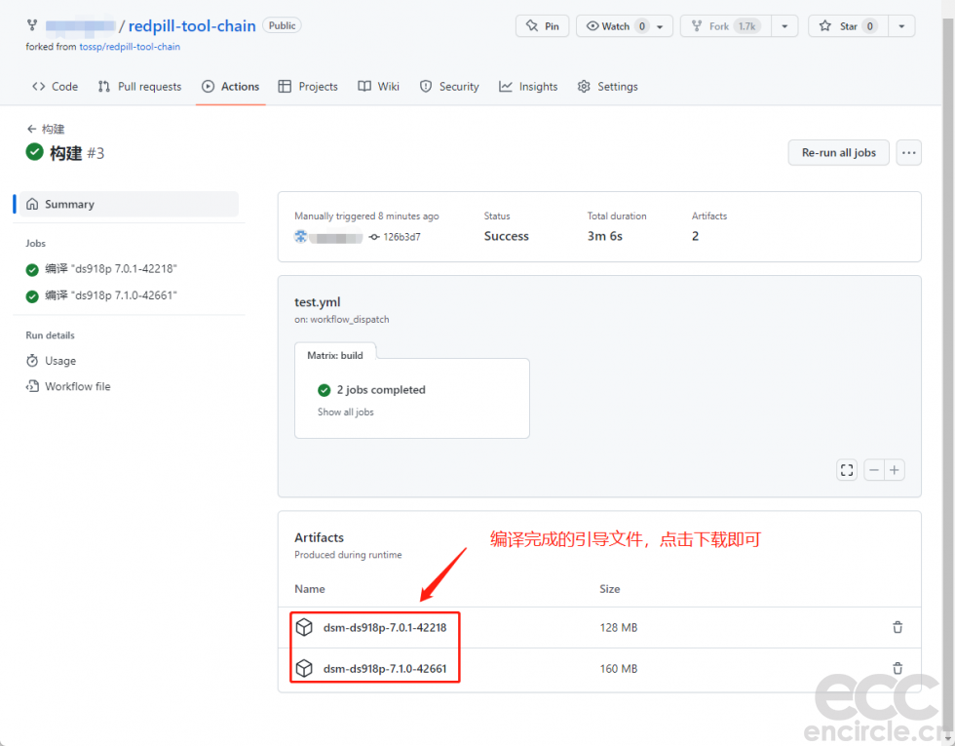Click the Fork button
This screenshot has width=955, height=746.
[725, 26]
